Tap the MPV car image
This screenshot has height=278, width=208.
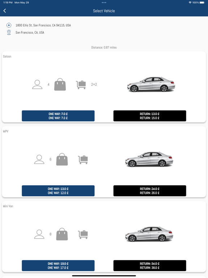coord(149,159)
